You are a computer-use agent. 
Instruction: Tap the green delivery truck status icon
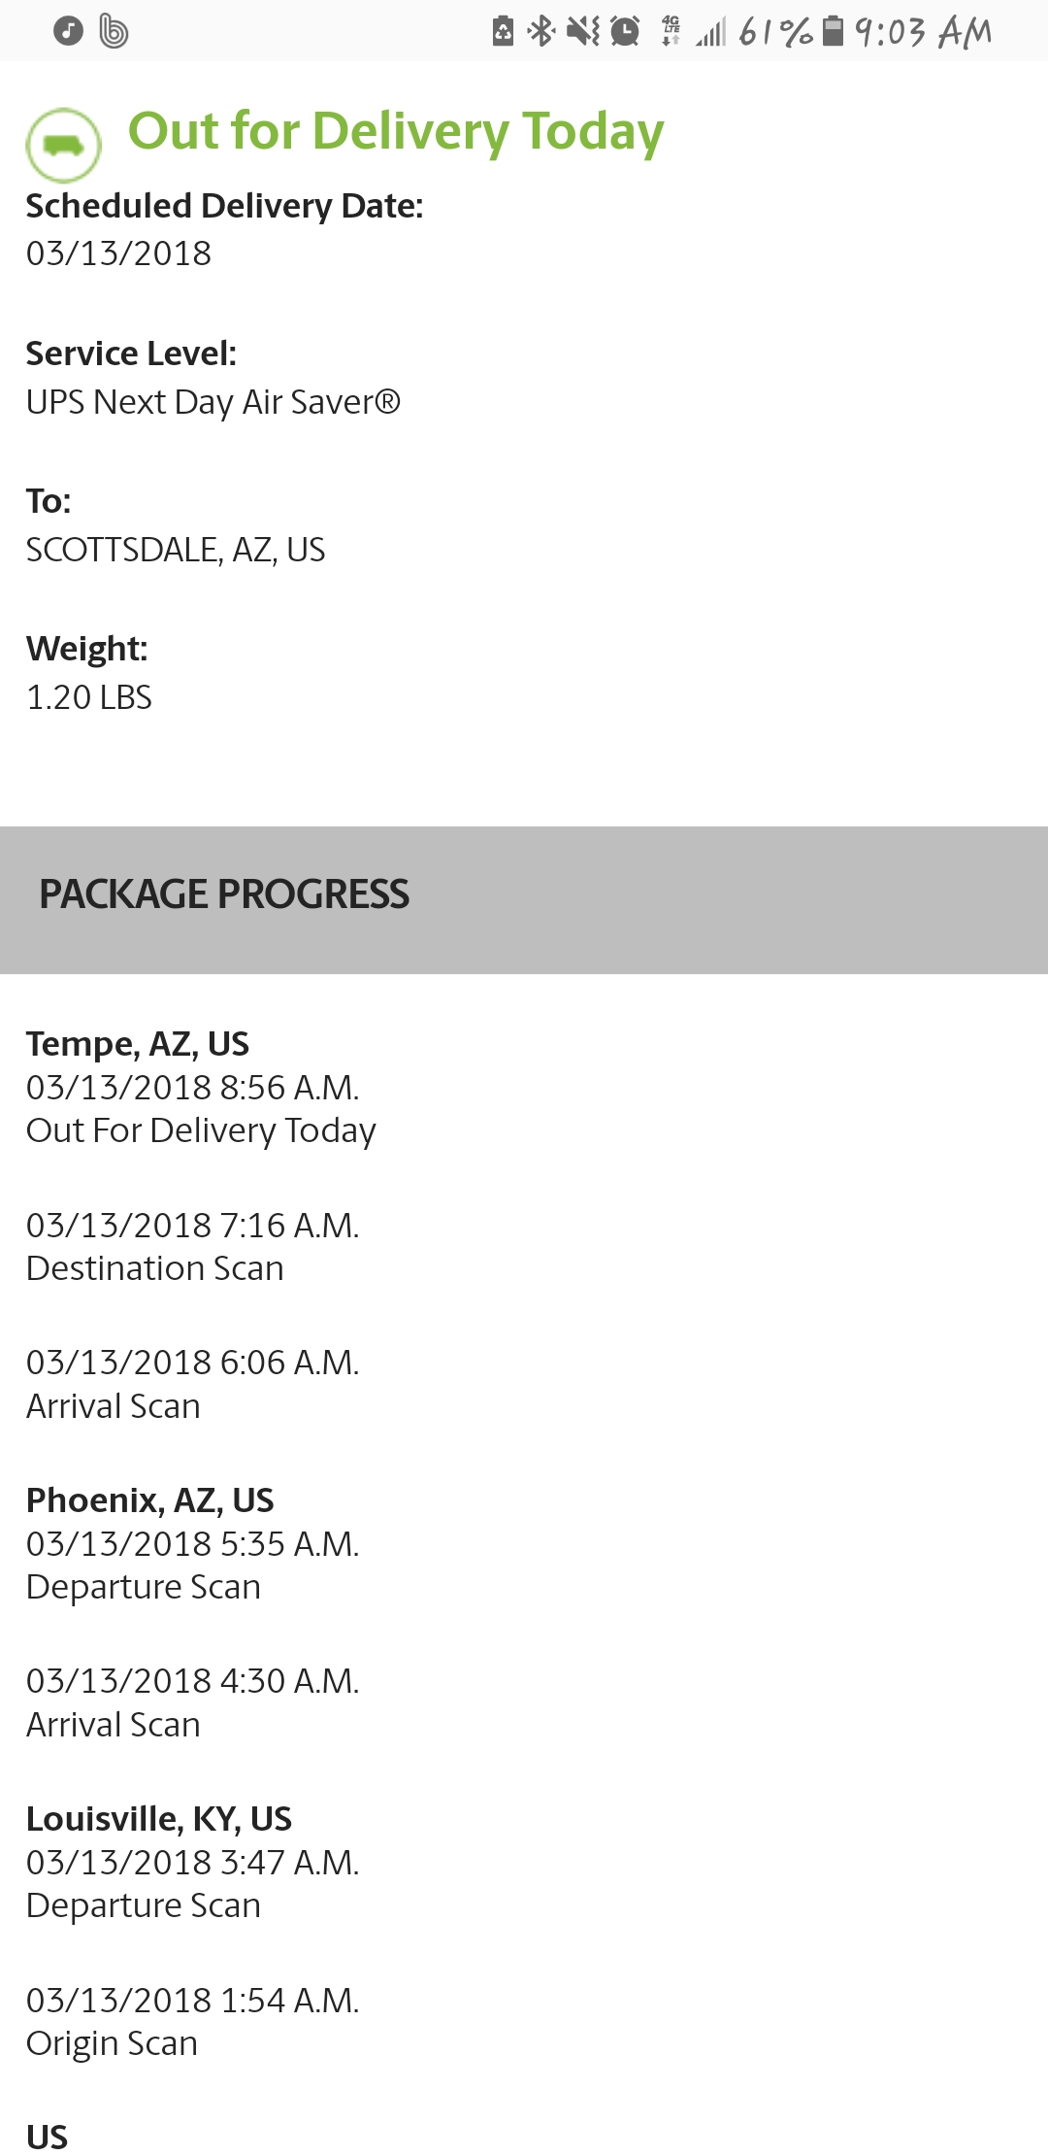(x=63, y=145)
